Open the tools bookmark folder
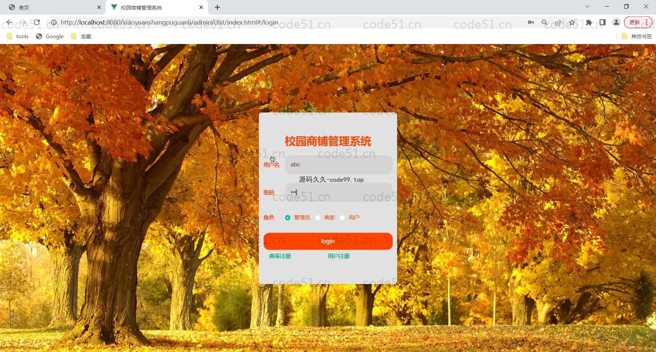This screenshot has width=656, height=352. click(x=18, y=36)
